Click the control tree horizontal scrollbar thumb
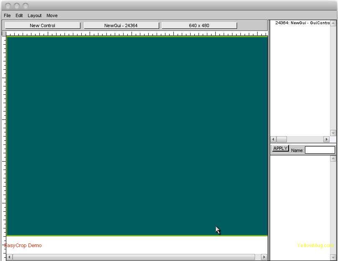The image size is (338, 261). click(x=281, y=139)
